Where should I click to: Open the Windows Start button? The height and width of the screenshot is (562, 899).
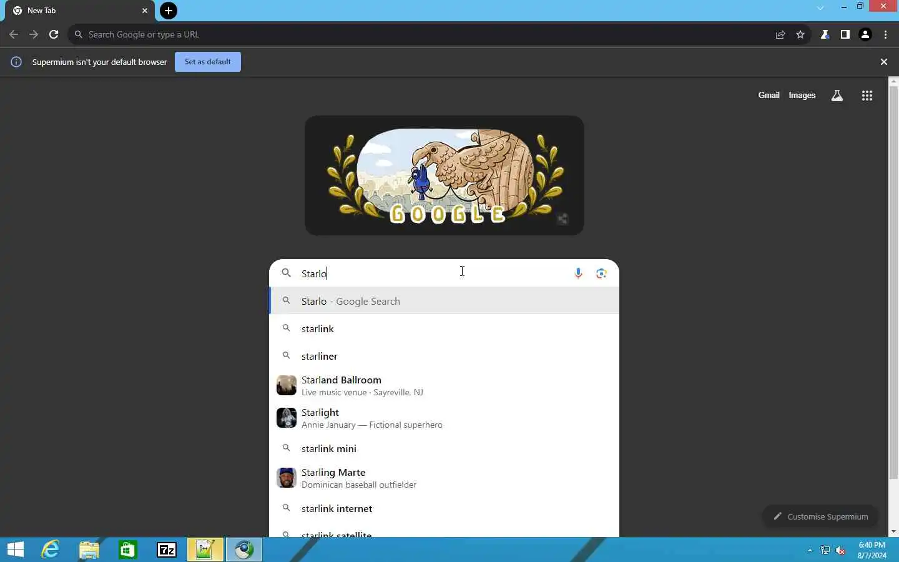tap(16, 550)
